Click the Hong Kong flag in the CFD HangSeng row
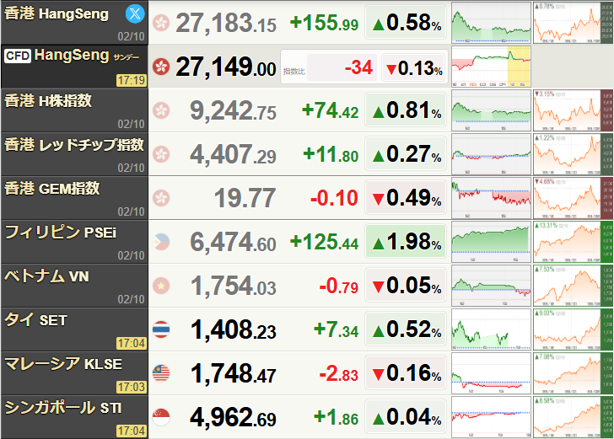 (161, 67)
